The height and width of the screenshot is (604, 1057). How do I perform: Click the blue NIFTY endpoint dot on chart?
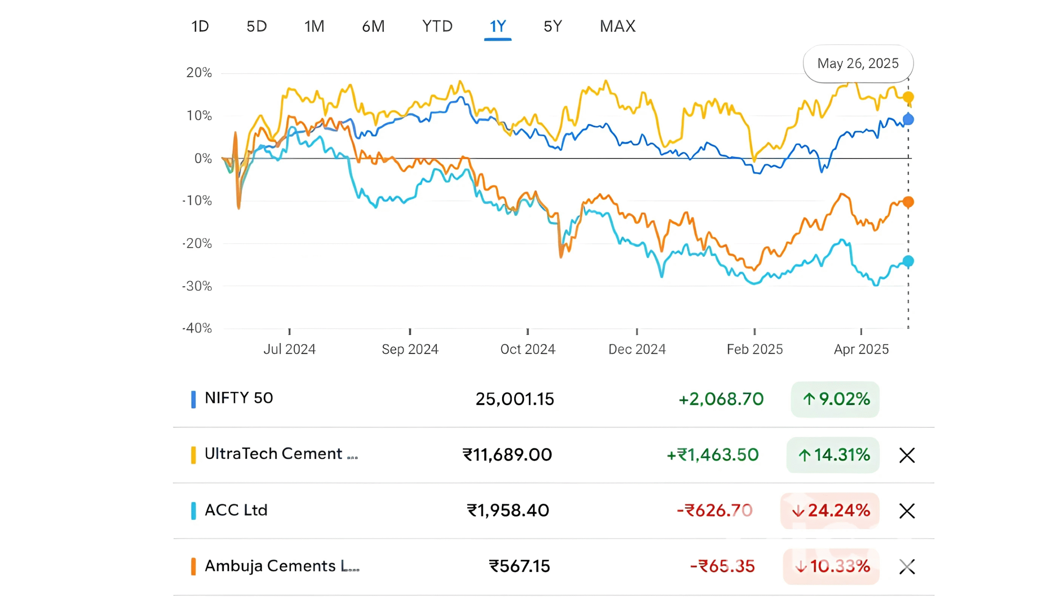[x=908, y=119]
